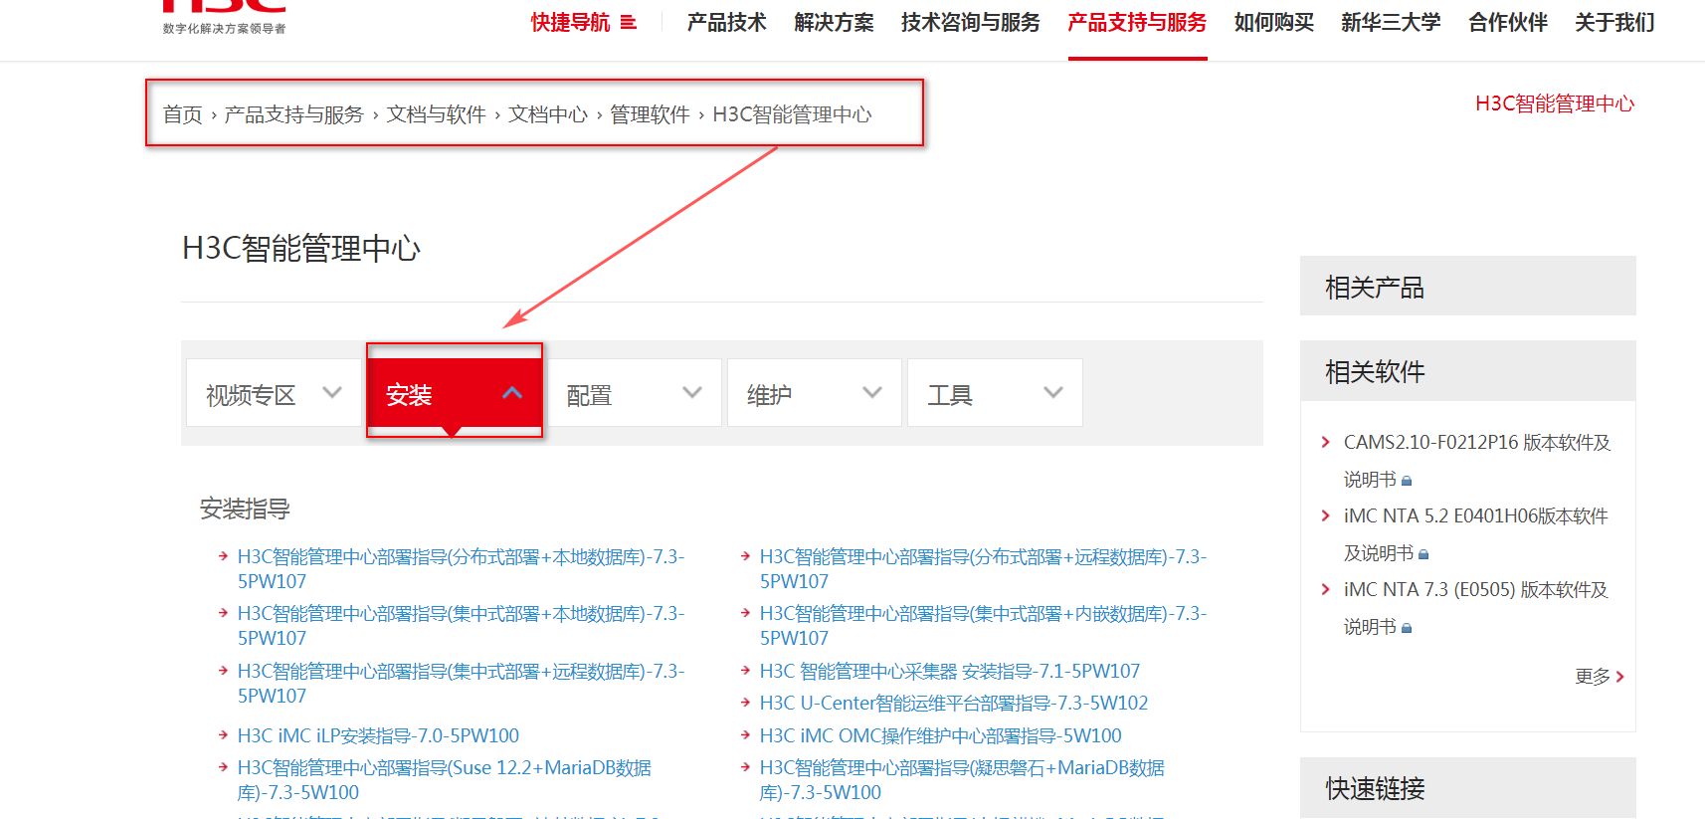Open the Suse 12.2+MariaDB deployment guide
The image size is (1705, 819).
(445, 780)
